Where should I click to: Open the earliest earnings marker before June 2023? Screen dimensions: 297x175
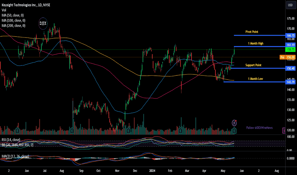18,130
